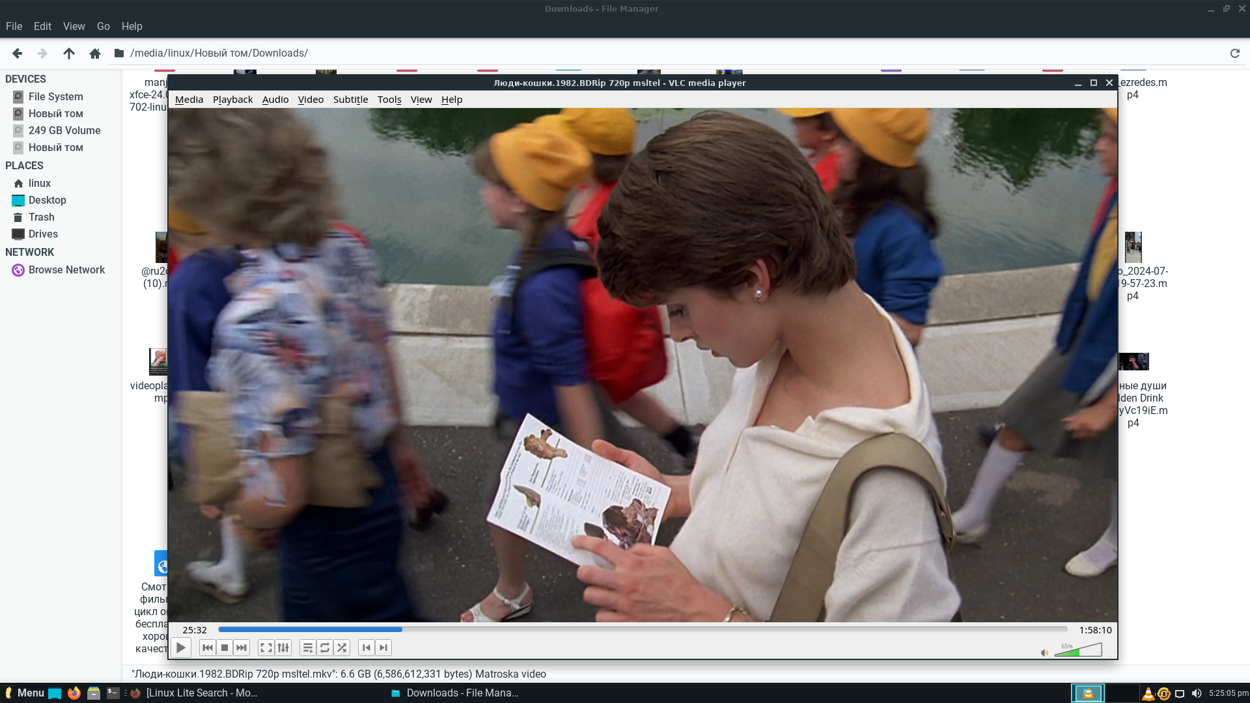Screen dimensions: 1250x703
Task: Toggle VLC fullscreen mode
Action: point(266,648)
